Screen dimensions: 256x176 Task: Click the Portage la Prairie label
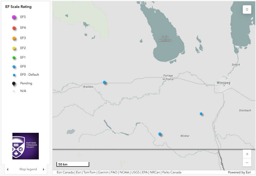click(168, 77)
